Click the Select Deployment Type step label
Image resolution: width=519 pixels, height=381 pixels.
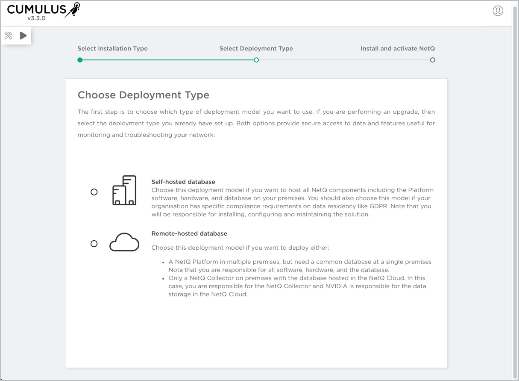(256, 49)
